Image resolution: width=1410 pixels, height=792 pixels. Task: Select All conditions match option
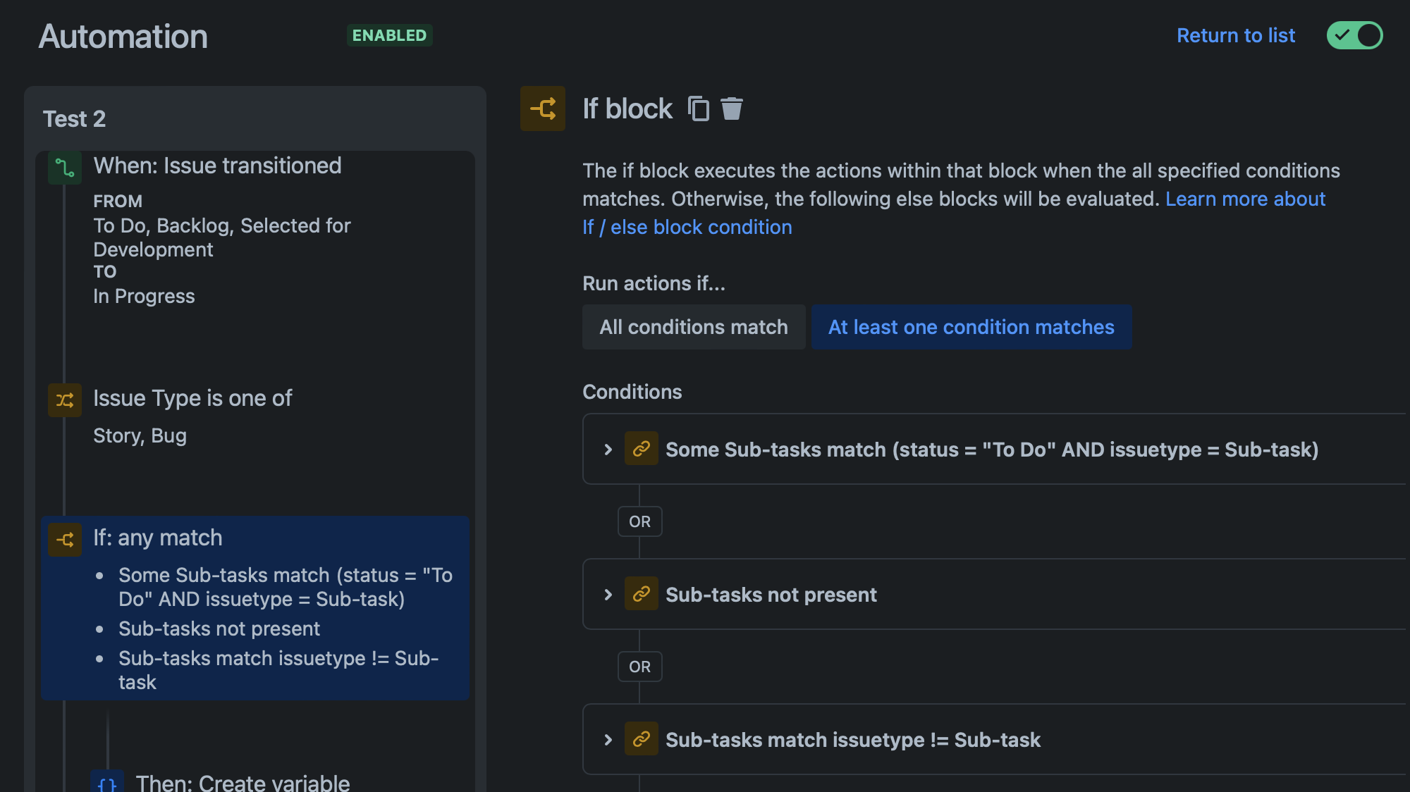coord(694,327)
